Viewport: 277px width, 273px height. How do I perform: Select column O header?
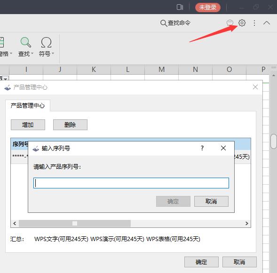[229, 70]
